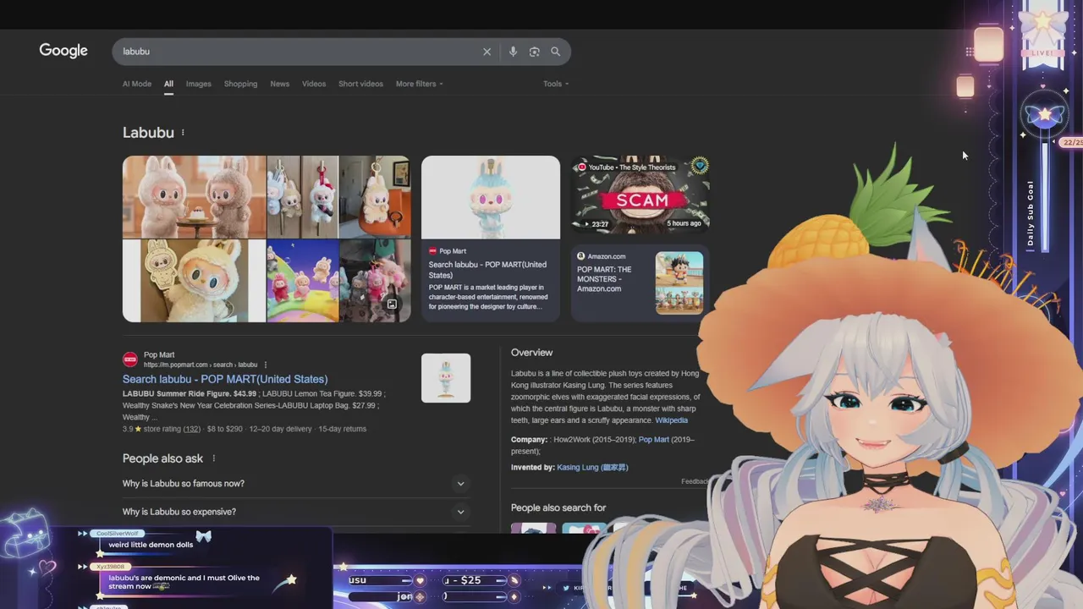Open the large Labubu plush photo at table
1083x609 pixels.
(x=195, y=197)
